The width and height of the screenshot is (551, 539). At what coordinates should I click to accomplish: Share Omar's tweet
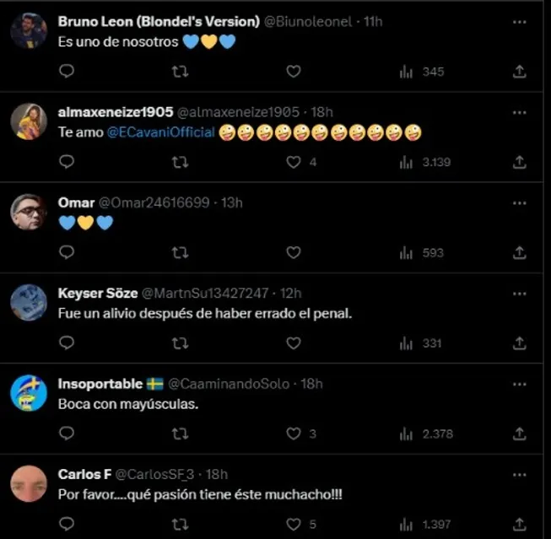[x=520, y=252]
